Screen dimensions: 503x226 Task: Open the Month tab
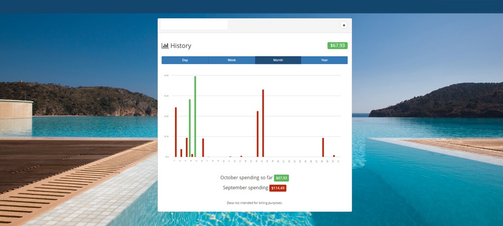click(278, 60)
